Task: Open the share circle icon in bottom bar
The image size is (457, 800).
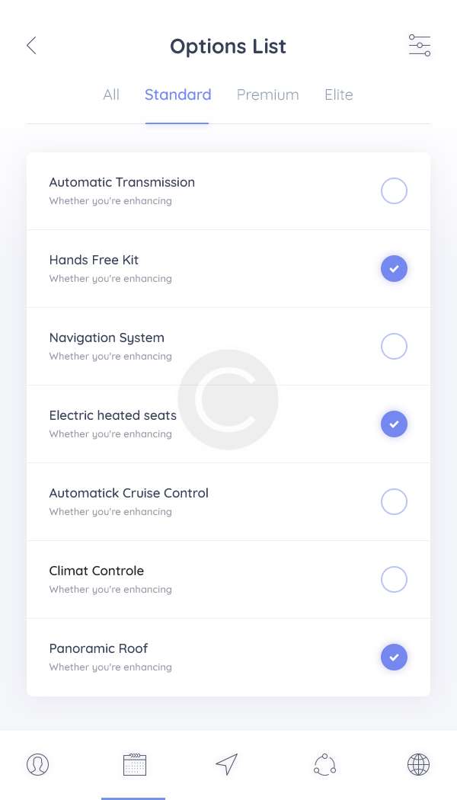Action: point(324,764)
